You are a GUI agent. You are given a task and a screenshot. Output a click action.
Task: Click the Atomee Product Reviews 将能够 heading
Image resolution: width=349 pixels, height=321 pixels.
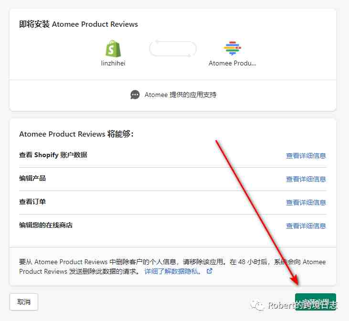(x=76, y=134)
